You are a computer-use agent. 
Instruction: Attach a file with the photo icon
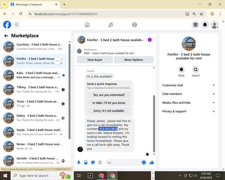[x=86, y=162]
